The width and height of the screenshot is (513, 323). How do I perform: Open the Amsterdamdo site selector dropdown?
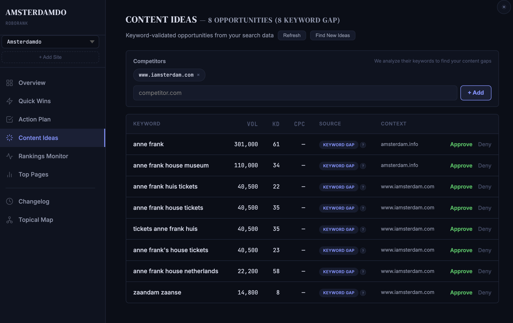pos(50,42)
